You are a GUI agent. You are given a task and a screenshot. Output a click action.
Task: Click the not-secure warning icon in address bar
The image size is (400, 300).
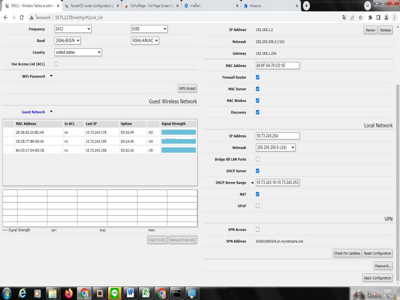coord(31,17)
